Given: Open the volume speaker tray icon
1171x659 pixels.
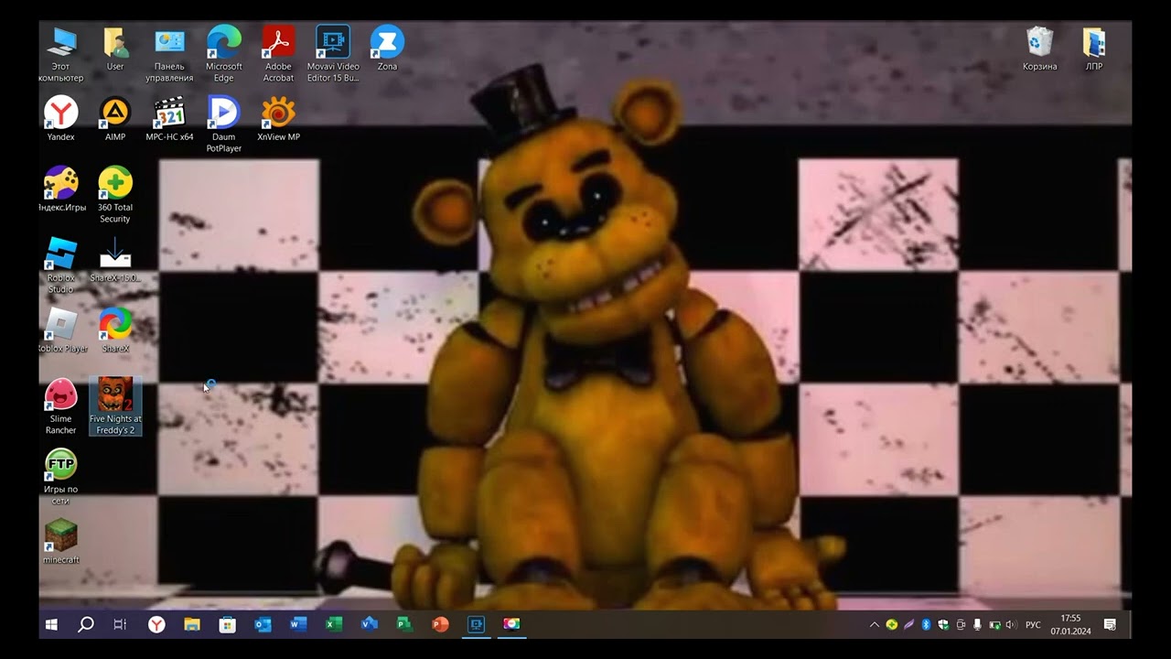Looking at the screenshot, I should click(x=1011, y=625).
